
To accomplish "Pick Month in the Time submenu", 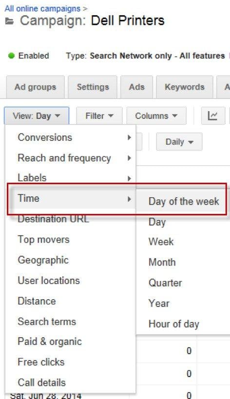I will click(162, 263).
